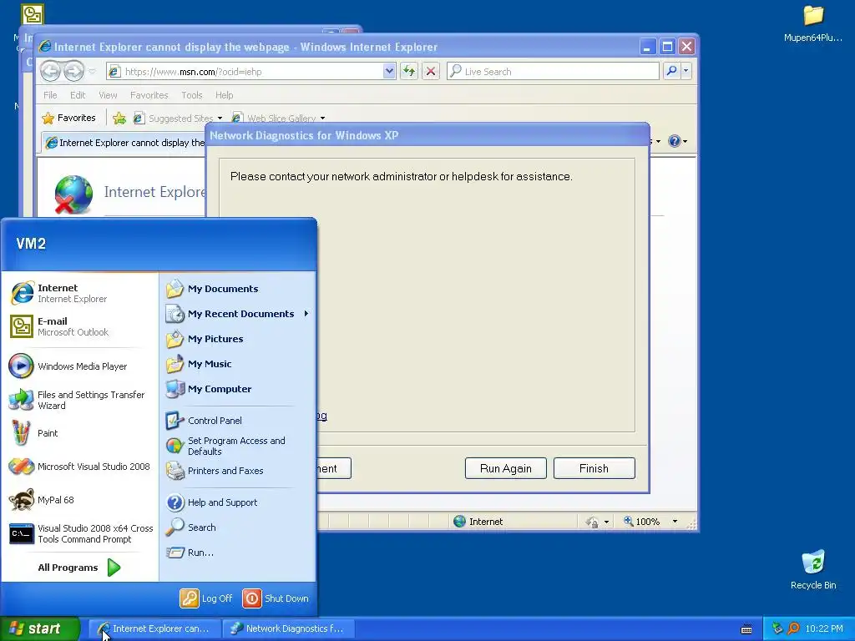Click the Live Search input box
The height and width of the screenshot is (641, 855).
(x=553, y=72)
